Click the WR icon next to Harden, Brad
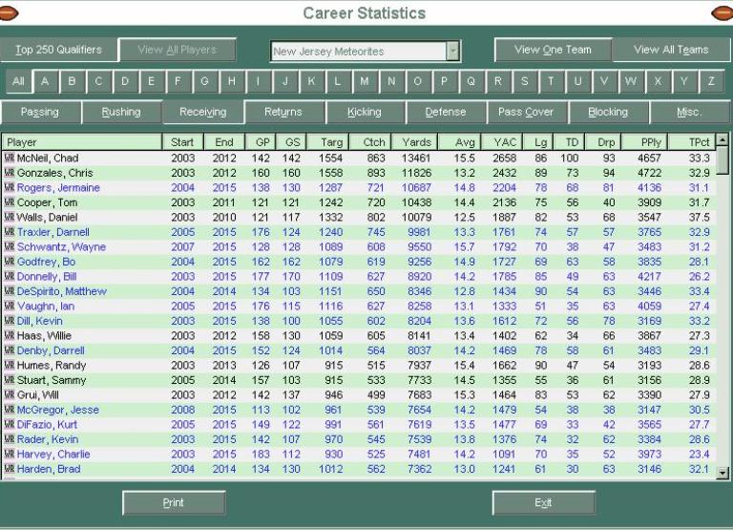The image size is (733, 530). coord(10,470)
